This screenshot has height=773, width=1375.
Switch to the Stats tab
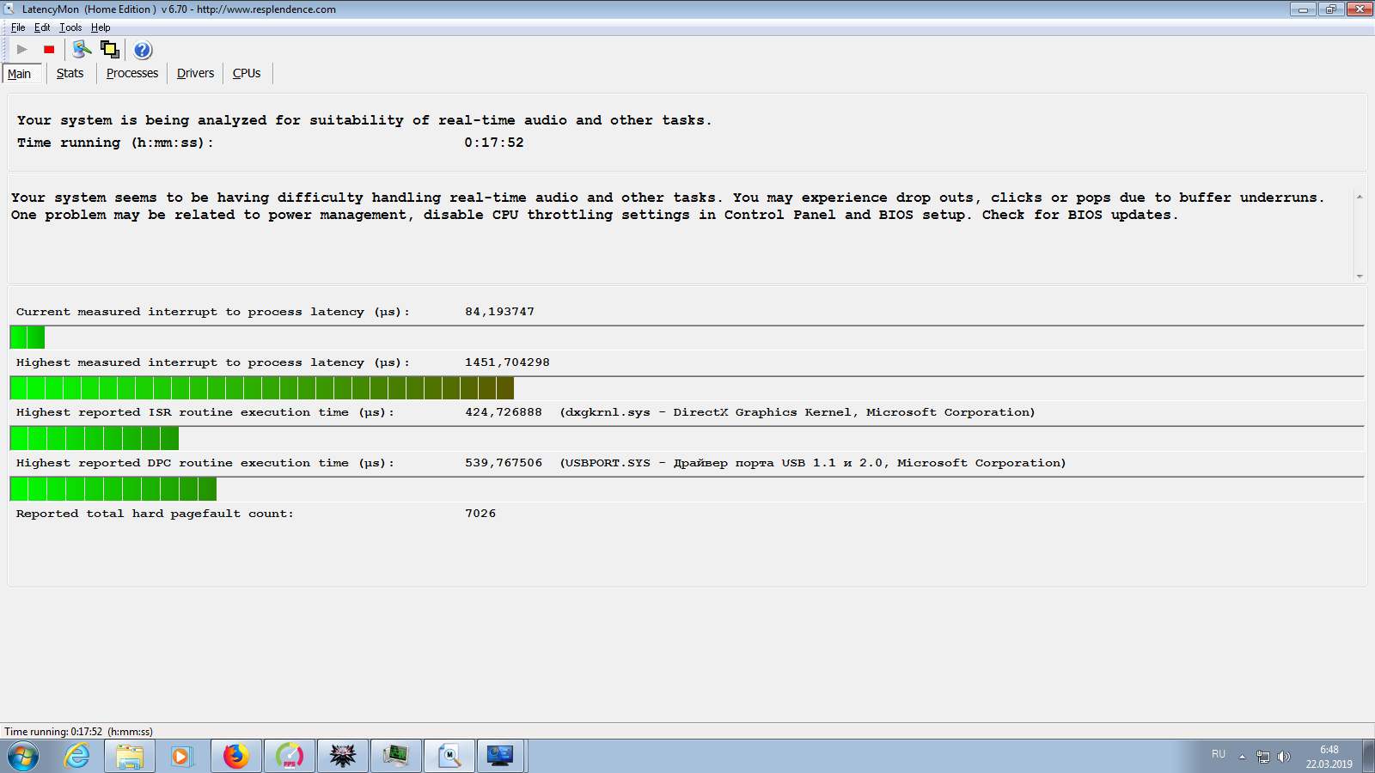[x=70, y=74]
